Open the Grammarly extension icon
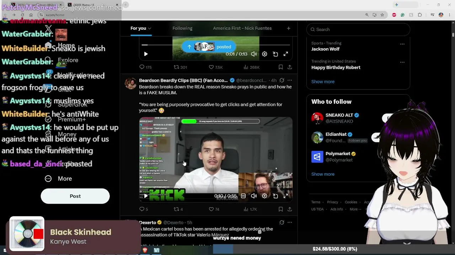 pyautogui.click(x=402, y=15)
